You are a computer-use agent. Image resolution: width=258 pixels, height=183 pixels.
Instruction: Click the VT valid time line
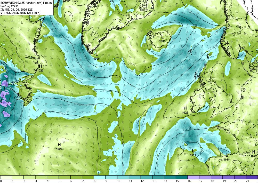[x=20, y=13]
